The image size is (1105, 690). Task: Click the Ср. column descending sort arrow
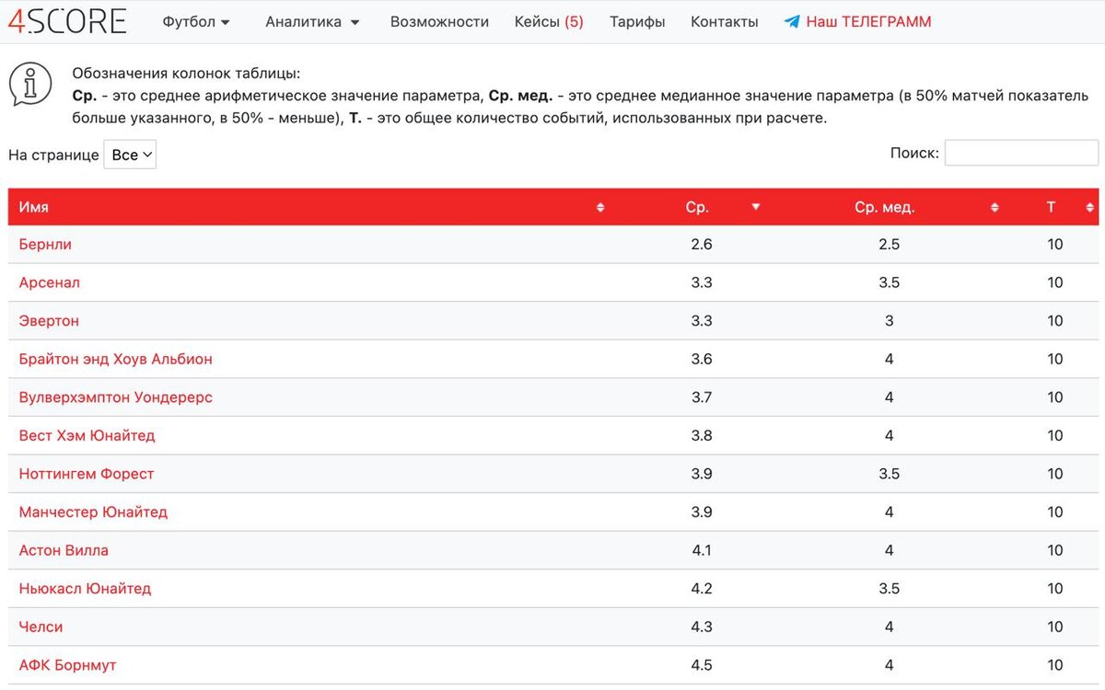pos(756,207)
